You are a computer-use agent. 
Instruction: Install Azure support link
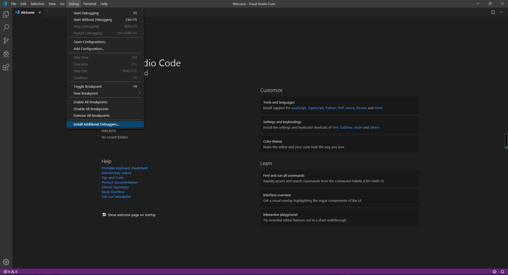point(350,108)
